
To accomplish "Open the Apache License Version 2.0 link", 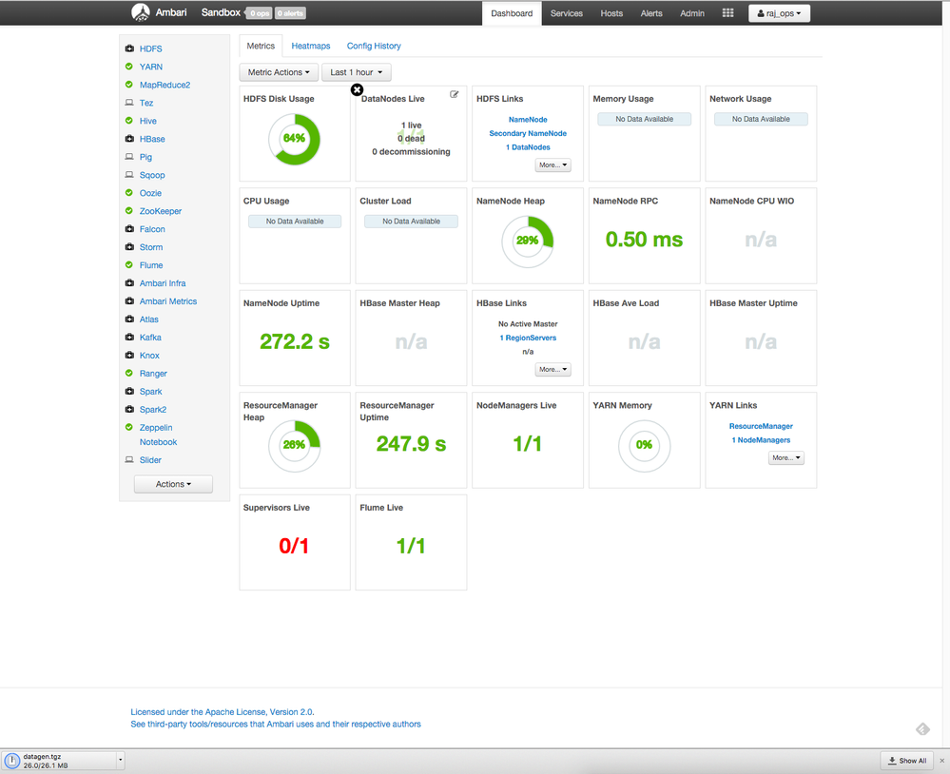I will [x=223, y=712].
